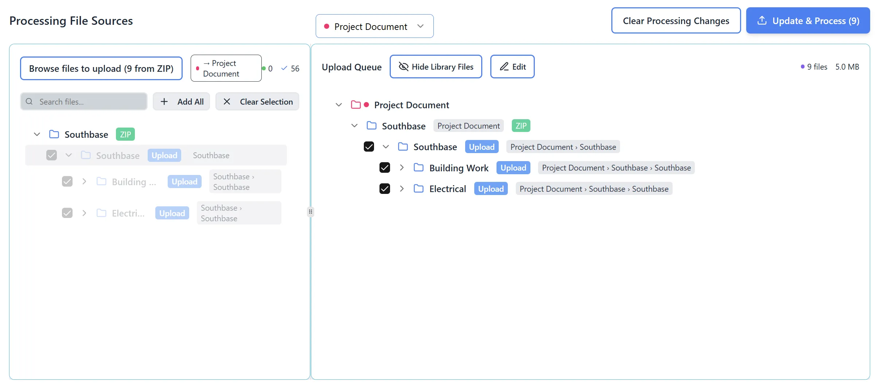Expand the Building Work folder in queue
This screenshot has height=390, width=880.
[402, 168]
